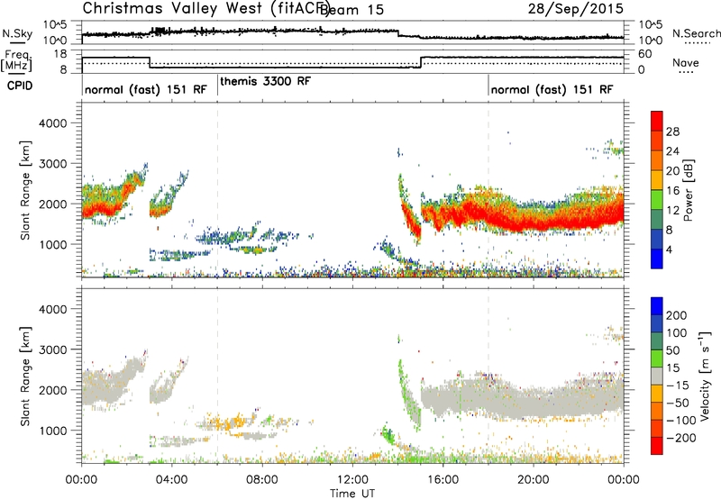Click the blue top segment of the Velocity colorbar
The width and height of the screenshot is (721, 499).
[x=657, y=306]
